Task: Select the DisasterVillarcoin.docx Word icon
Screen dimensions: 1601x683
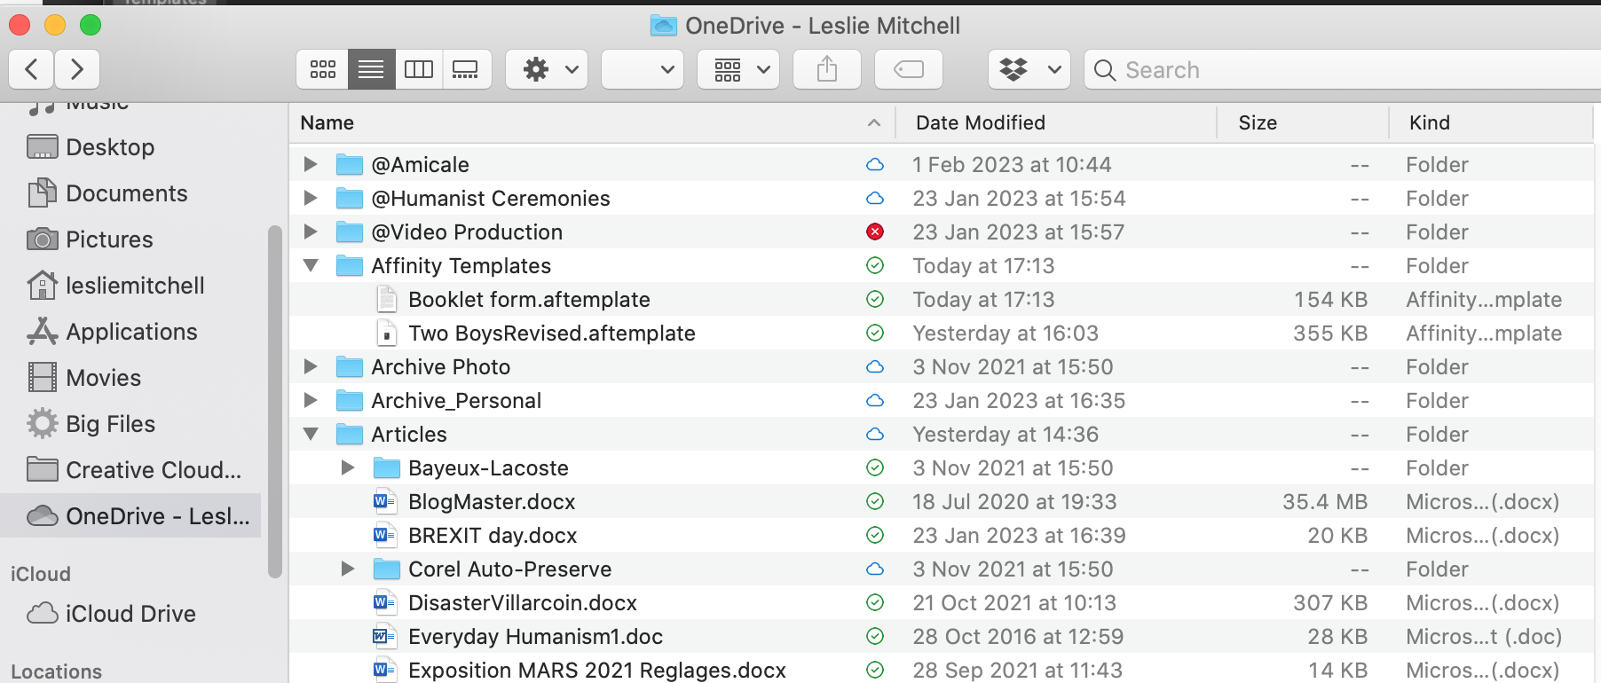Action: pos(384,602)
